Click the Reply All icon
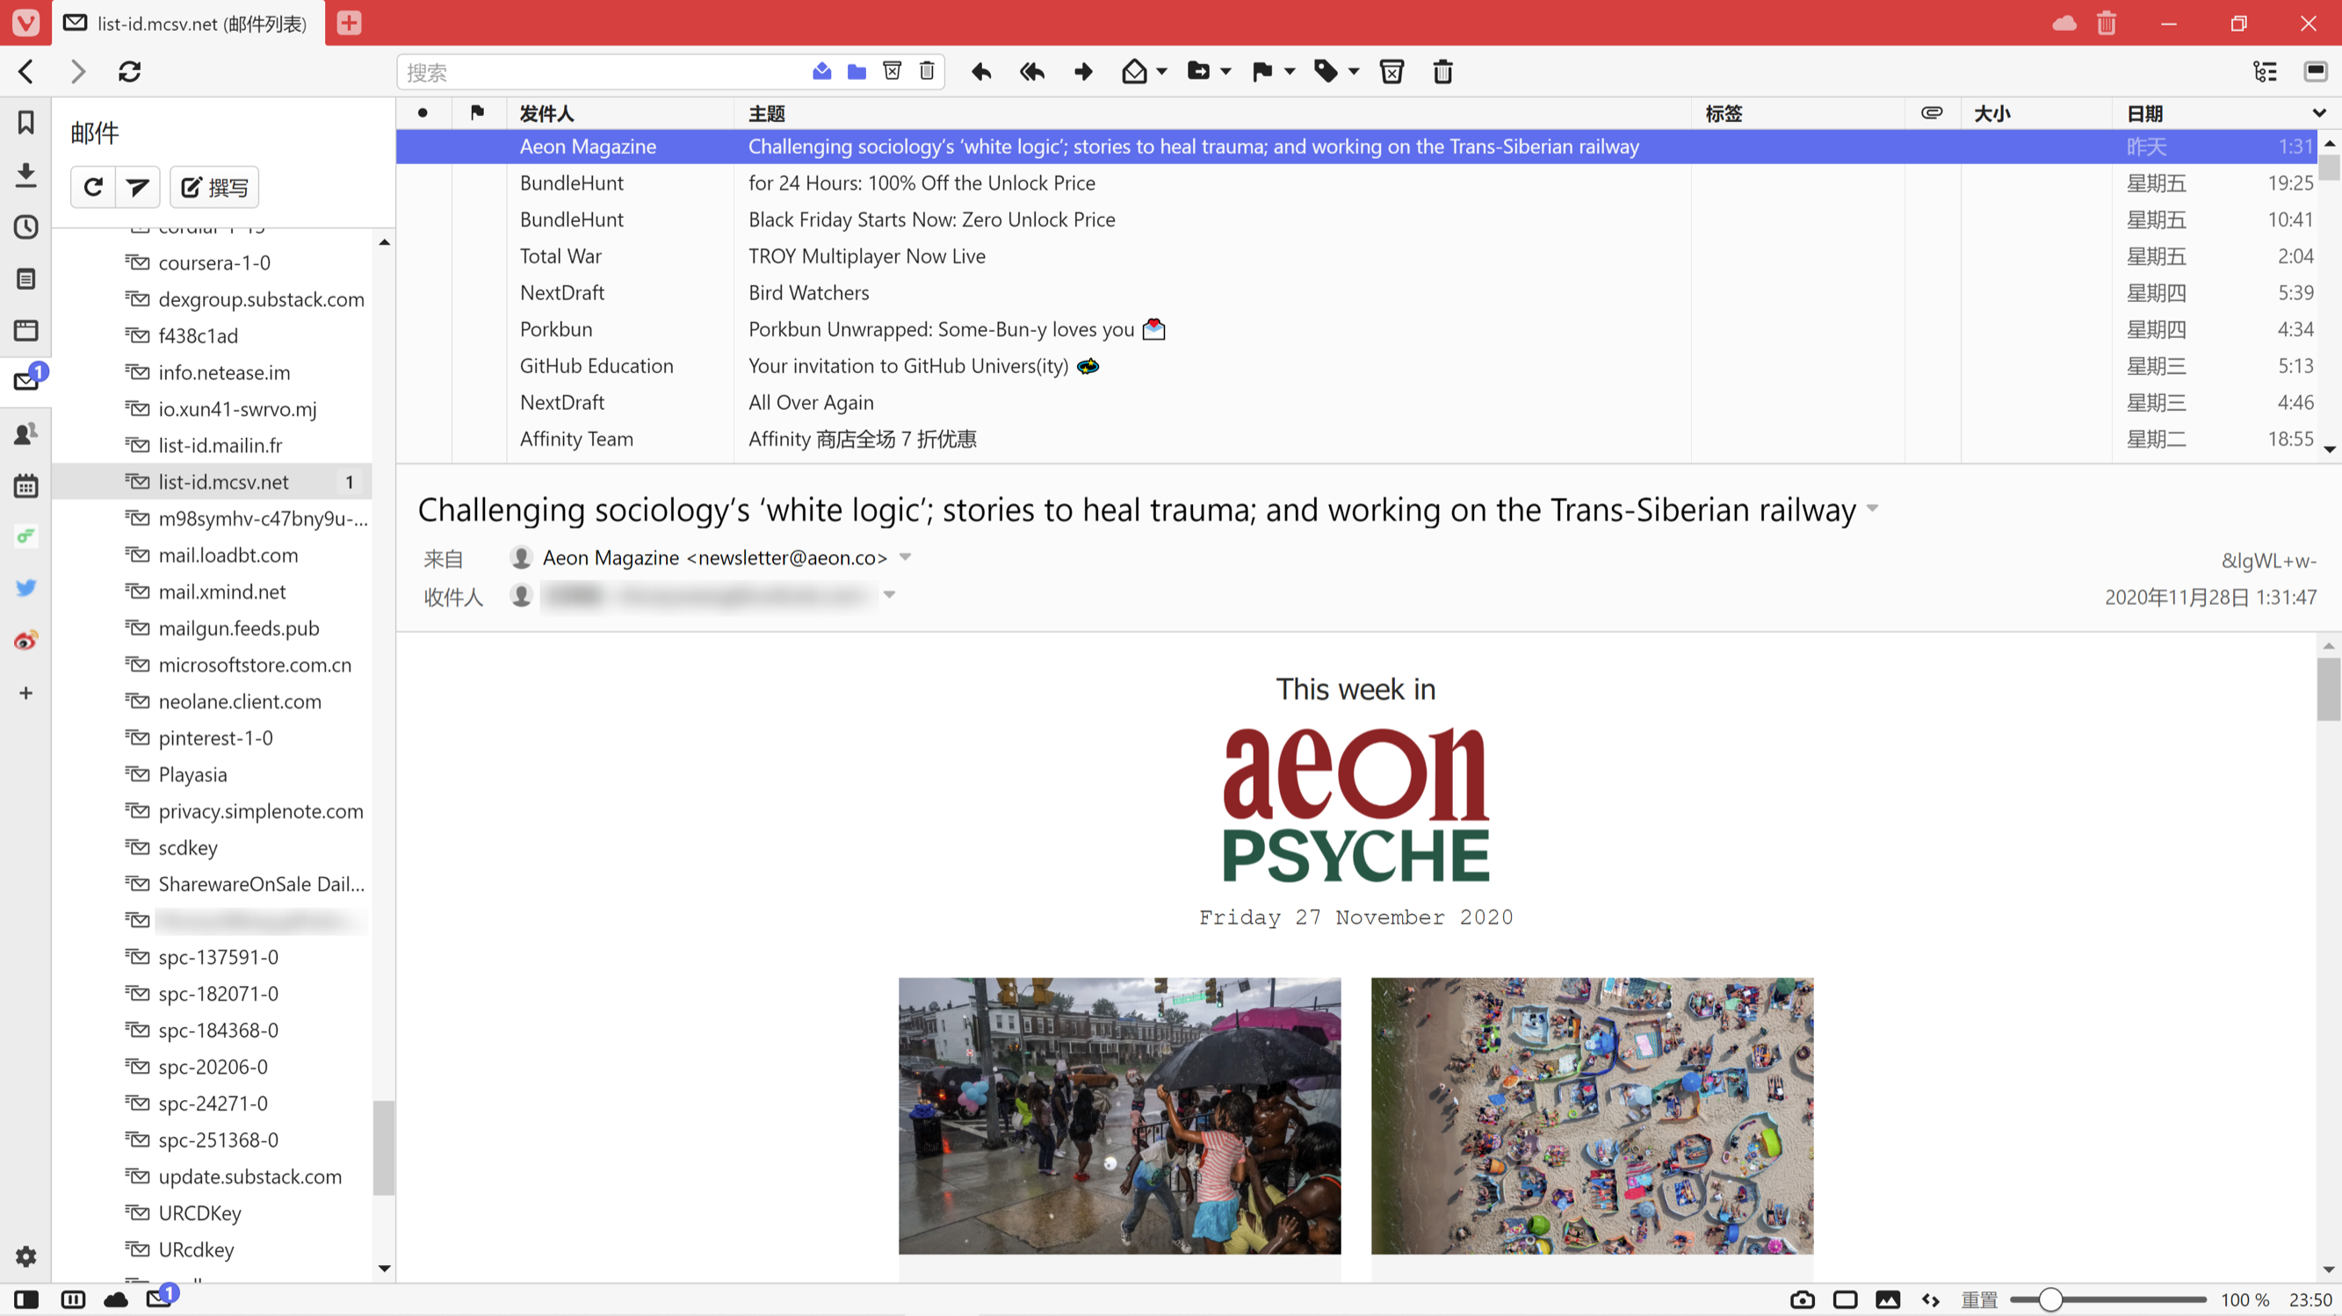The image size is (2342, 1316). pyautogui.click(x=1032, y=72)
